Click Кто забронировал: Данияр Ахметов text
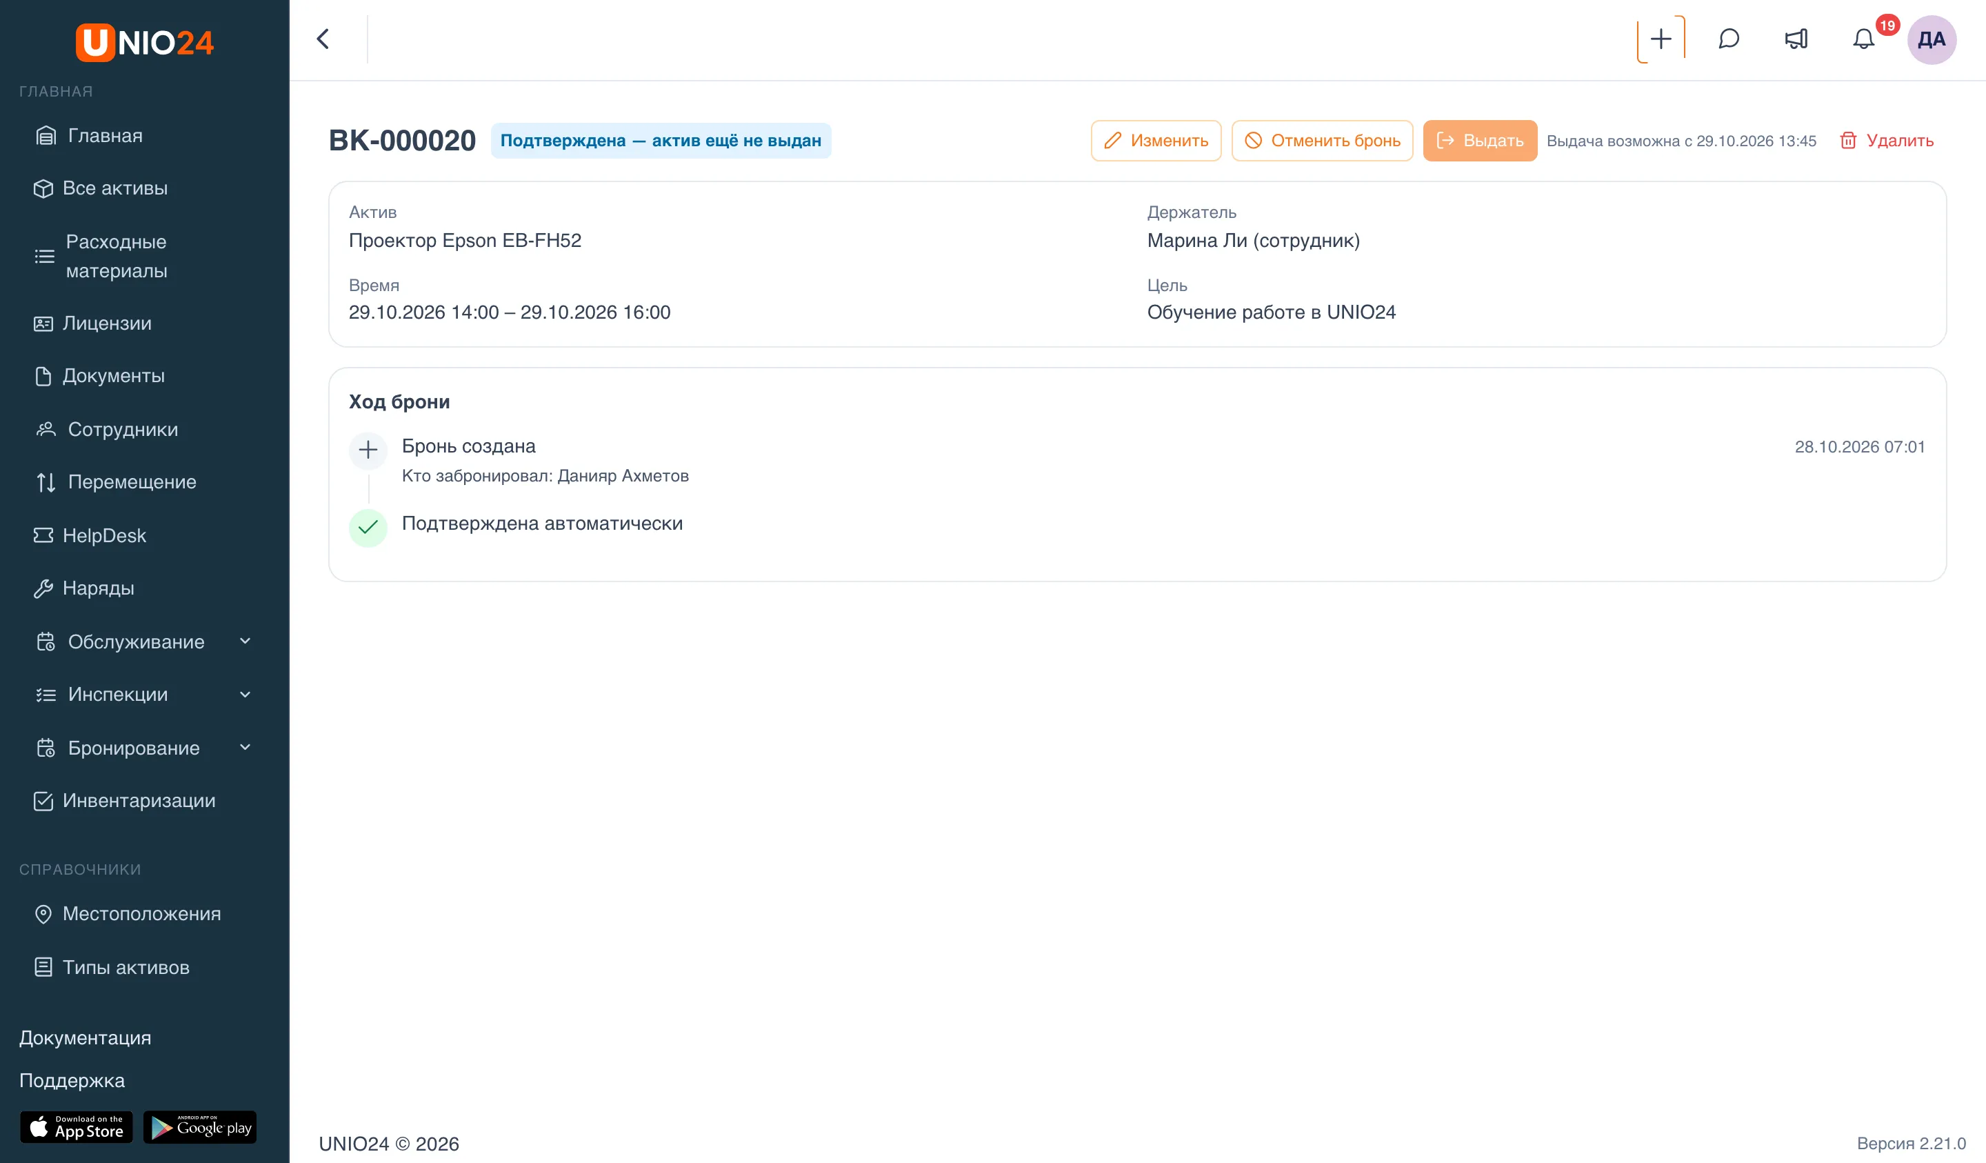Screen dimensions: 1986x1163 [545, 476]
